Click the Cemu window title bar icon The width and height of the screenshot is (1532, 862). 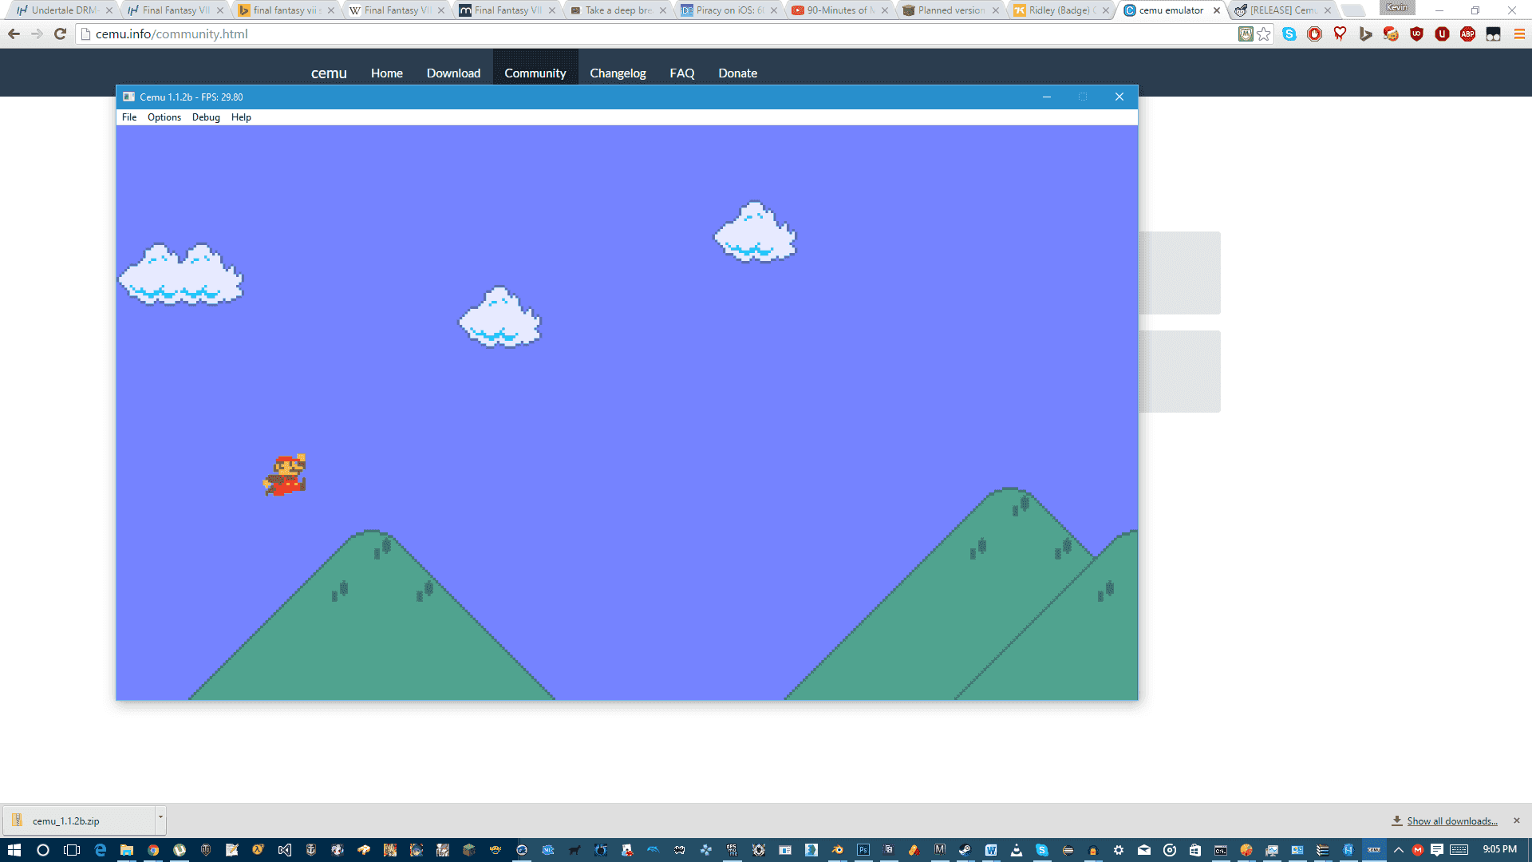128,97
